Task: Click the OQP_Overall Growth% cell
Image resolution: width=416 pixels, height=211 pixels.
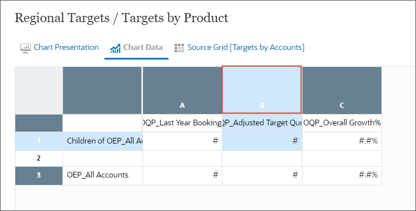Action: coord(342,123)
